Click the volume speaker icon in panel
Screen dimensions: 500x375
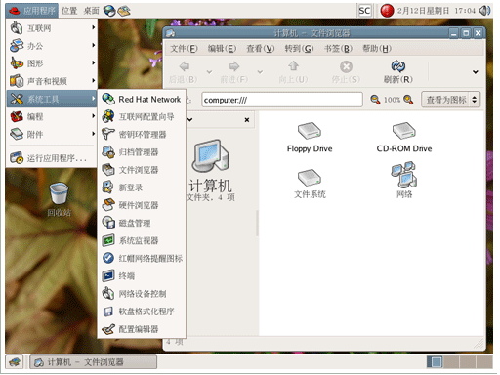pos(484,11)
